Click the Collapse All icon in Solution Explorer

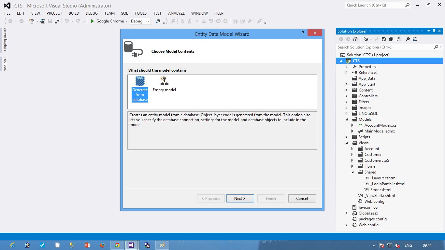click(x=391, y=39)
